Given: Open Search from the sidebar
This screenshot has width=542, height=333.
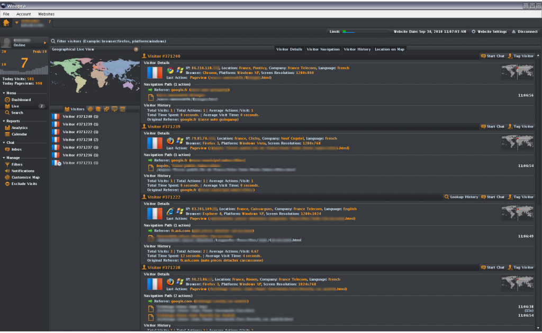Looking at the screenshot, I should (x=17, y=113).
